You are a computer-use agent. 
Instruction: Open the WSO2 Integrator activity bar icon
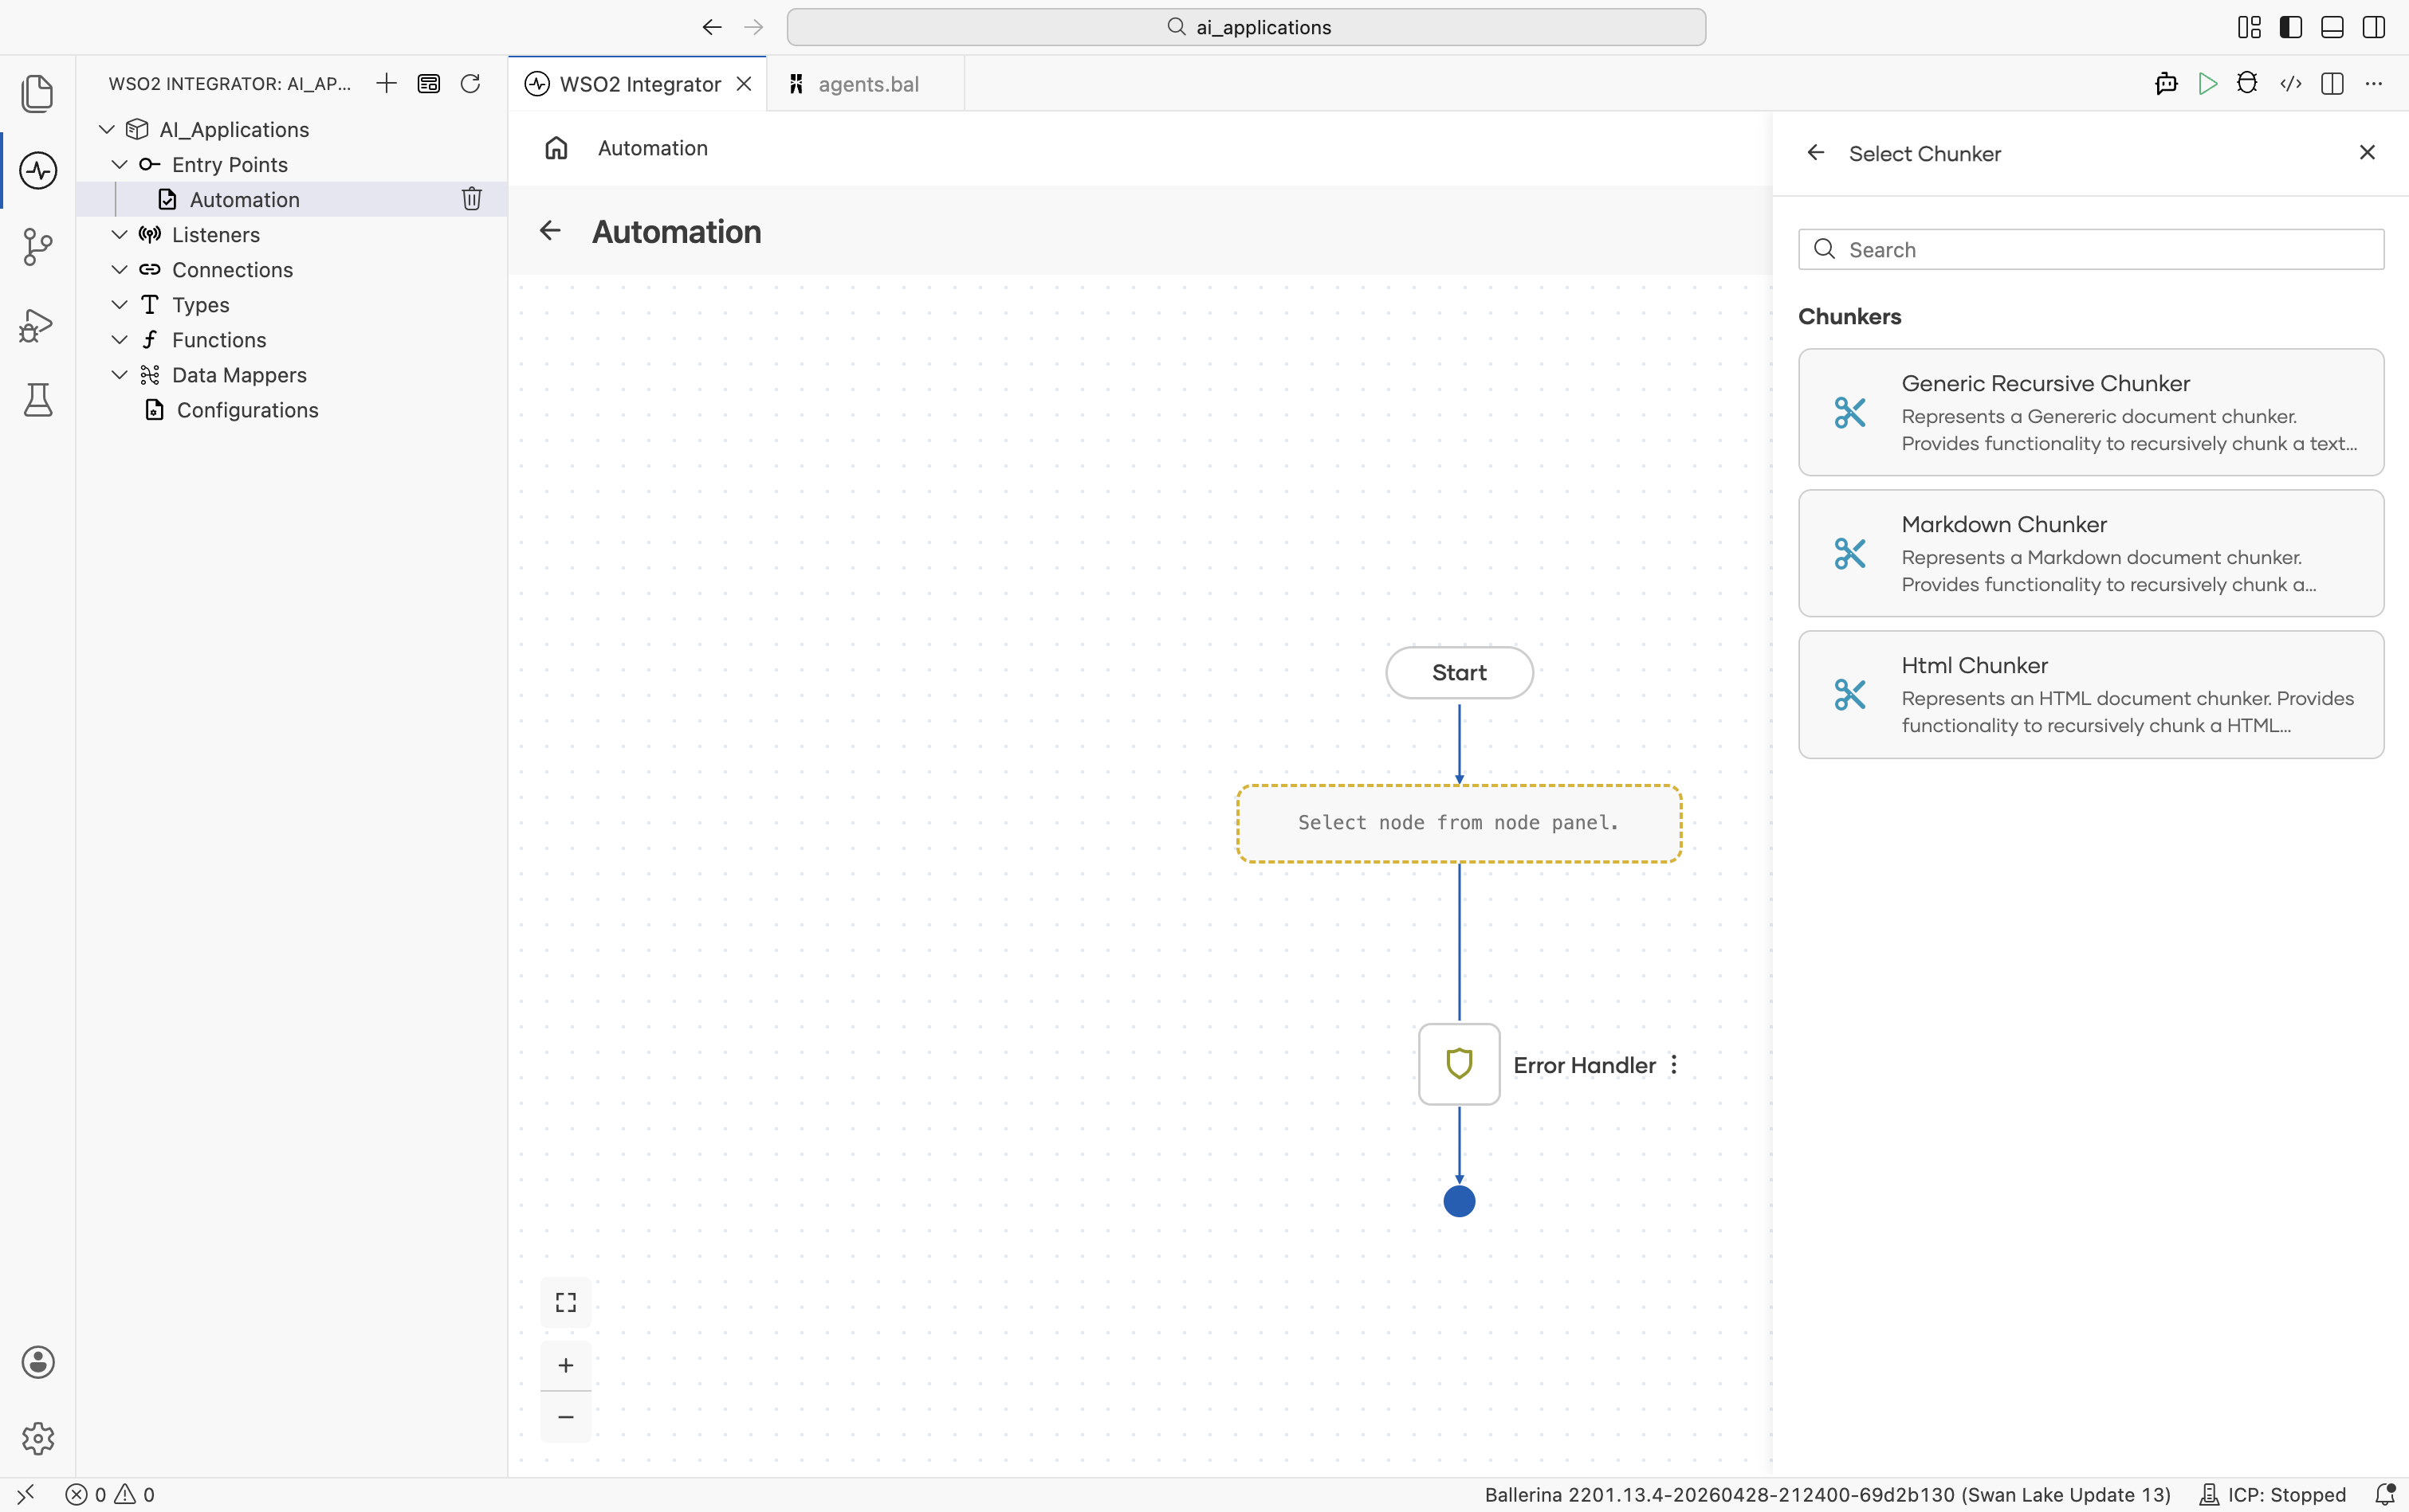(38, 170)
